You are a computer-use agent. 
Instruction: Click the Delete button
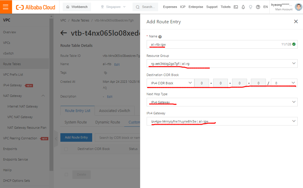coord(81,174)
